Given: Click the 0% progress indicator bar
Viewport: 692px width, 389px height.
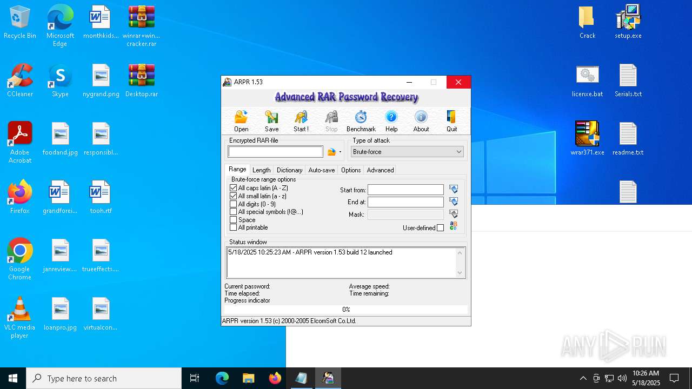Looking at the screenshot, I should click(346, 310).
